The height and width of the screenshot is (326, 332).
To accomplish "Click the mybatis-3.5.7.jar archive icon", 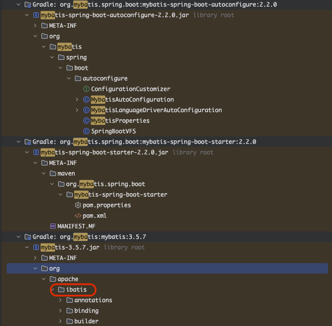I will [x=36, y=247].
